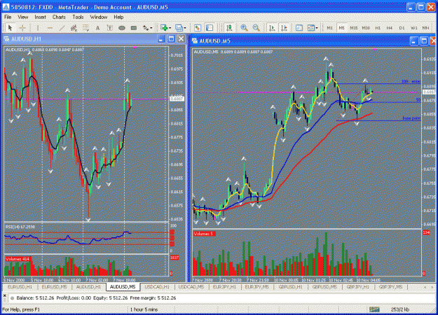Select the Fibonacci Retracement tool
Image resolution: width=438 pixels, height=315 pixels.
[x=85, y=28]
